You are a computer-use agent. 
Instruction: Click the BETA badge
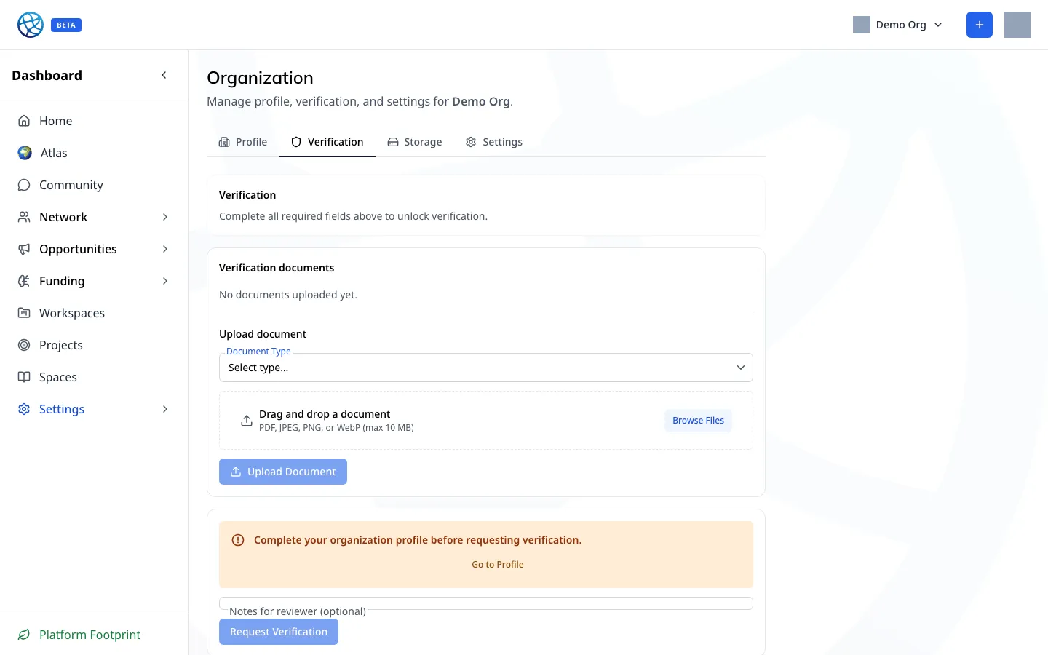click(x=66, y=25)
